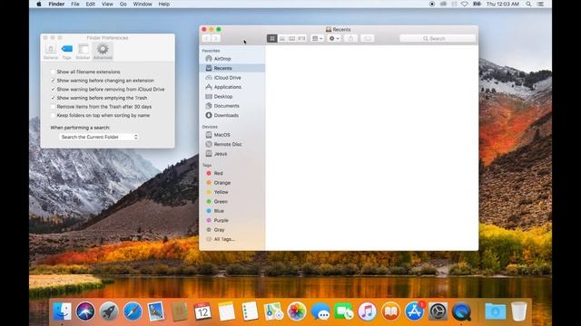Switch Finder to list view

[282, 38]
